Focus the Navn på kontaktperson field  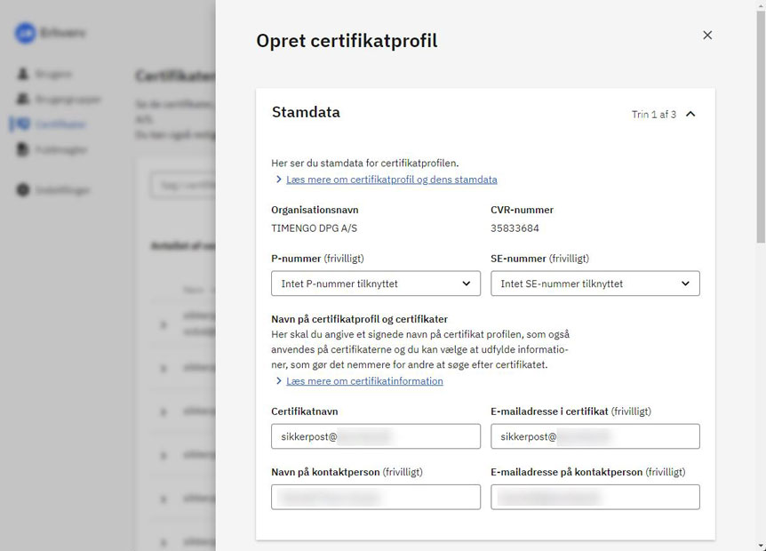click(376, 497)
